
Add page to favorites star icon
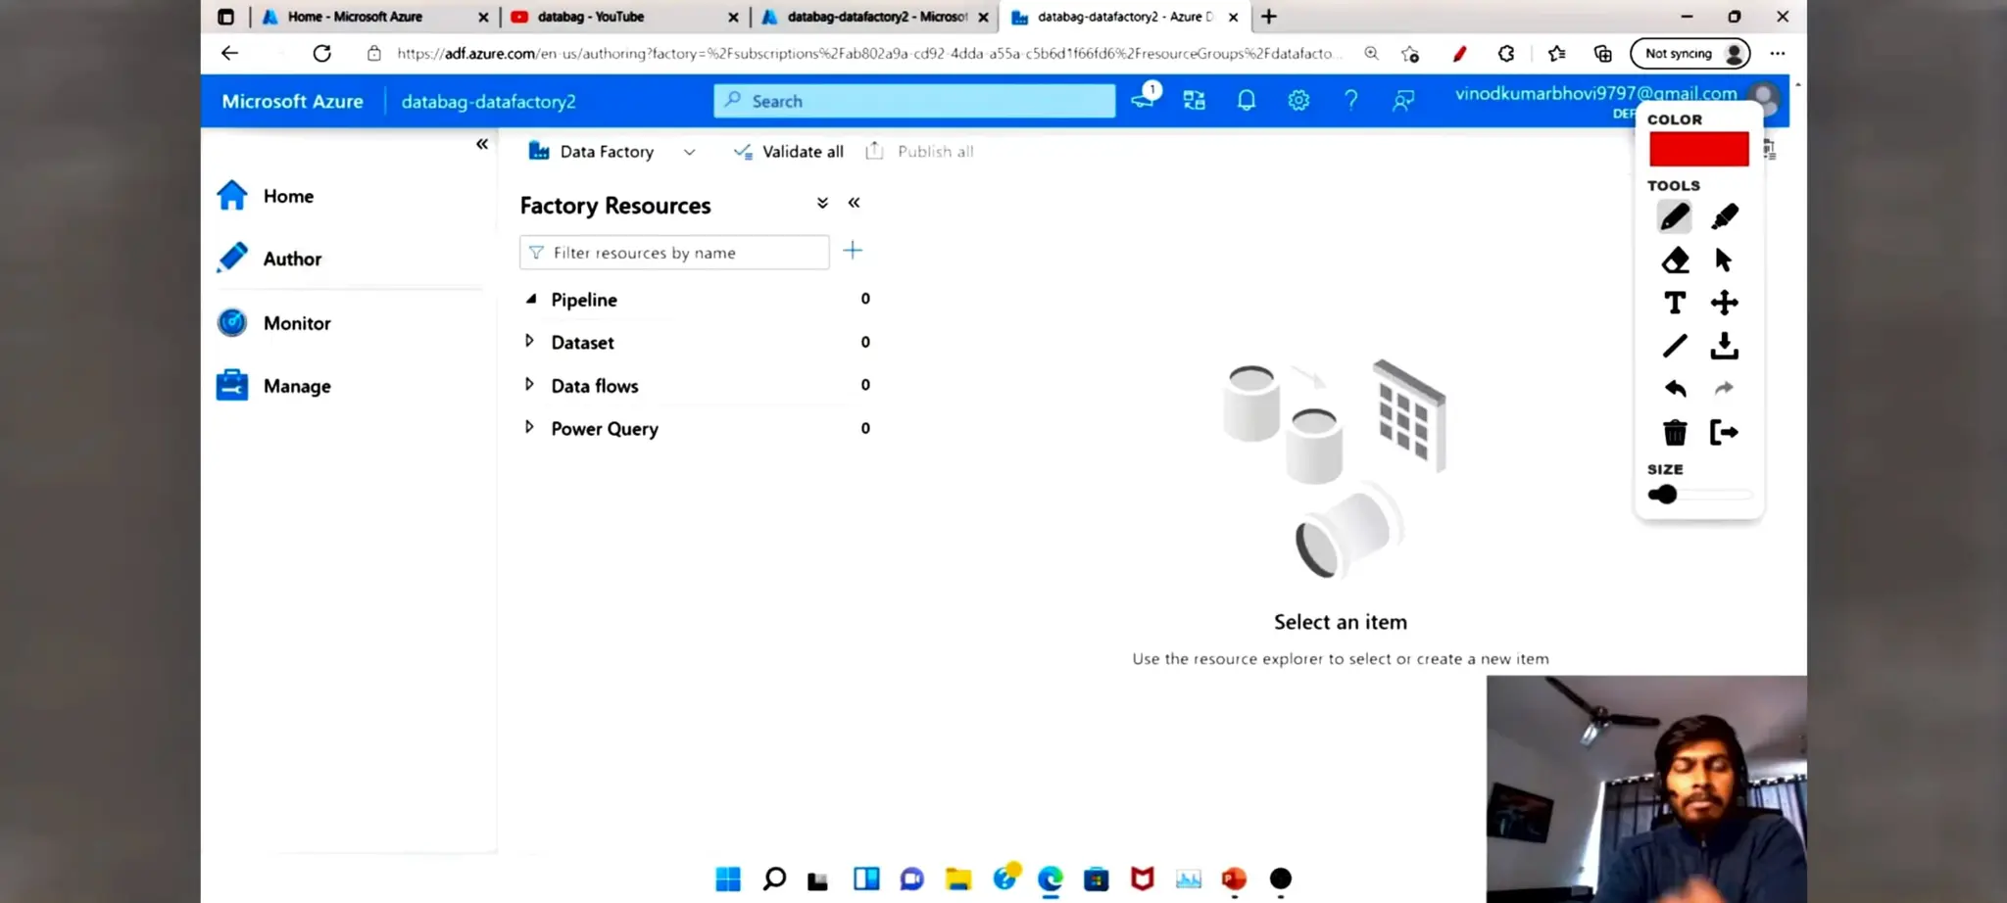(x=1410, y=54)
